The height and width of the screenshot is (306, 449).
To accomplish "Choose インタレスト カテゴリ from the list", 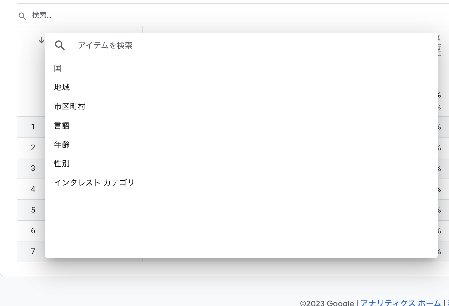I will (94, 182).
